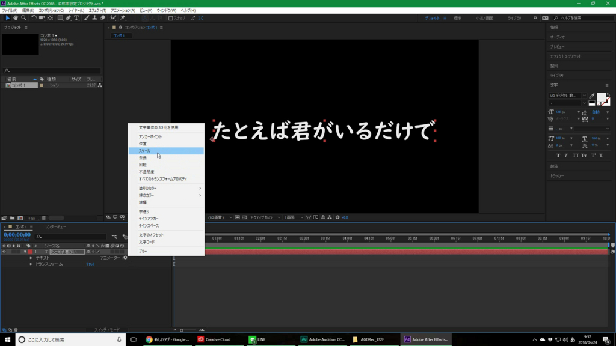Collapse the text layer 1 twirl arrow
Image resolution: width=616 pixels, height=346 pixels.
point(25,252)
